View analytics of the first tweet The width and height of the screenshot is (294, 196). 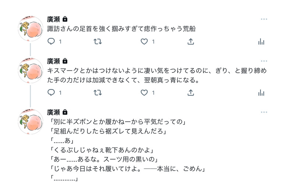261,42
